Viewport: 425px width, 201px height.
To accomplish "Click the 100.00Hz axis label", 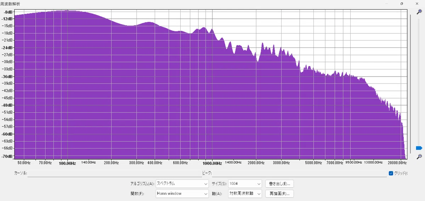I will coord(67,163).
